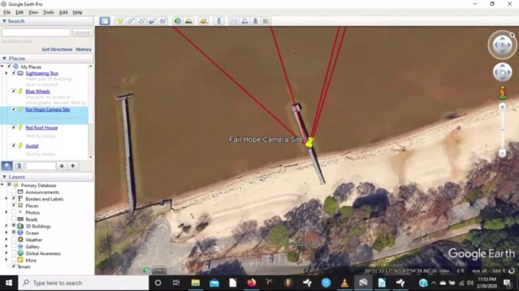Screen dimensions: 519x291
Task: Uncheck Fair Hope Camera Site checkbox
Action: click(x=14, y=109)
